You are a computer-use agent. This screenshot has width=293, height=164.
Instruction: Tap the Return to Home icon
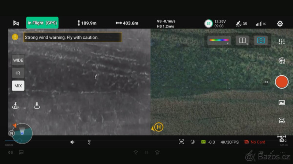(15, 106)
